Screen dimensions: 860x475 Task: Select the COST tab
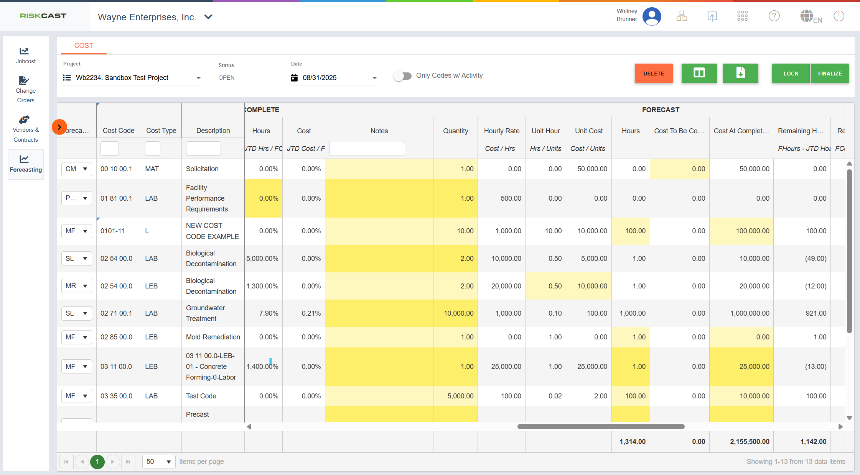(84, 46)
